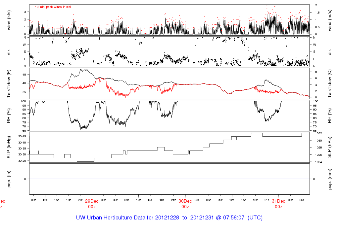
Task: Click the '1.5' m/s tick value
Action: [x=317, y=13]
